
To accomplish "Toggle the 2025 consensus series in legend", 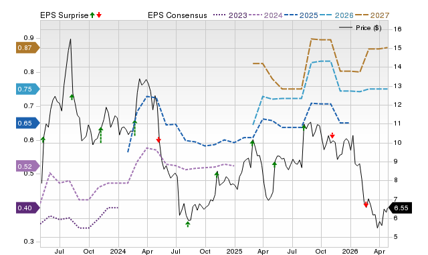I will [x=301, y=15].
